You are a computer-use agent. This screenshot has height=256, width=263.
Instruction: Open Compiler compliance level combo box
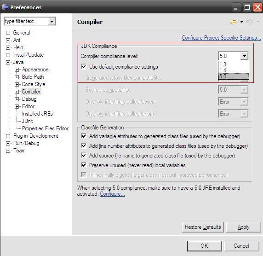tap(233, 56)
